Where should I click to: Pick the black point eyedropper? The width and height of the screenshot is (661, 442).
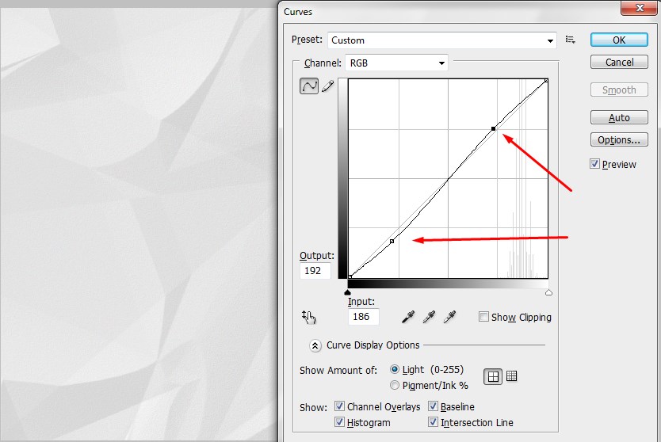pyautogui.click(x=408, y=317)
